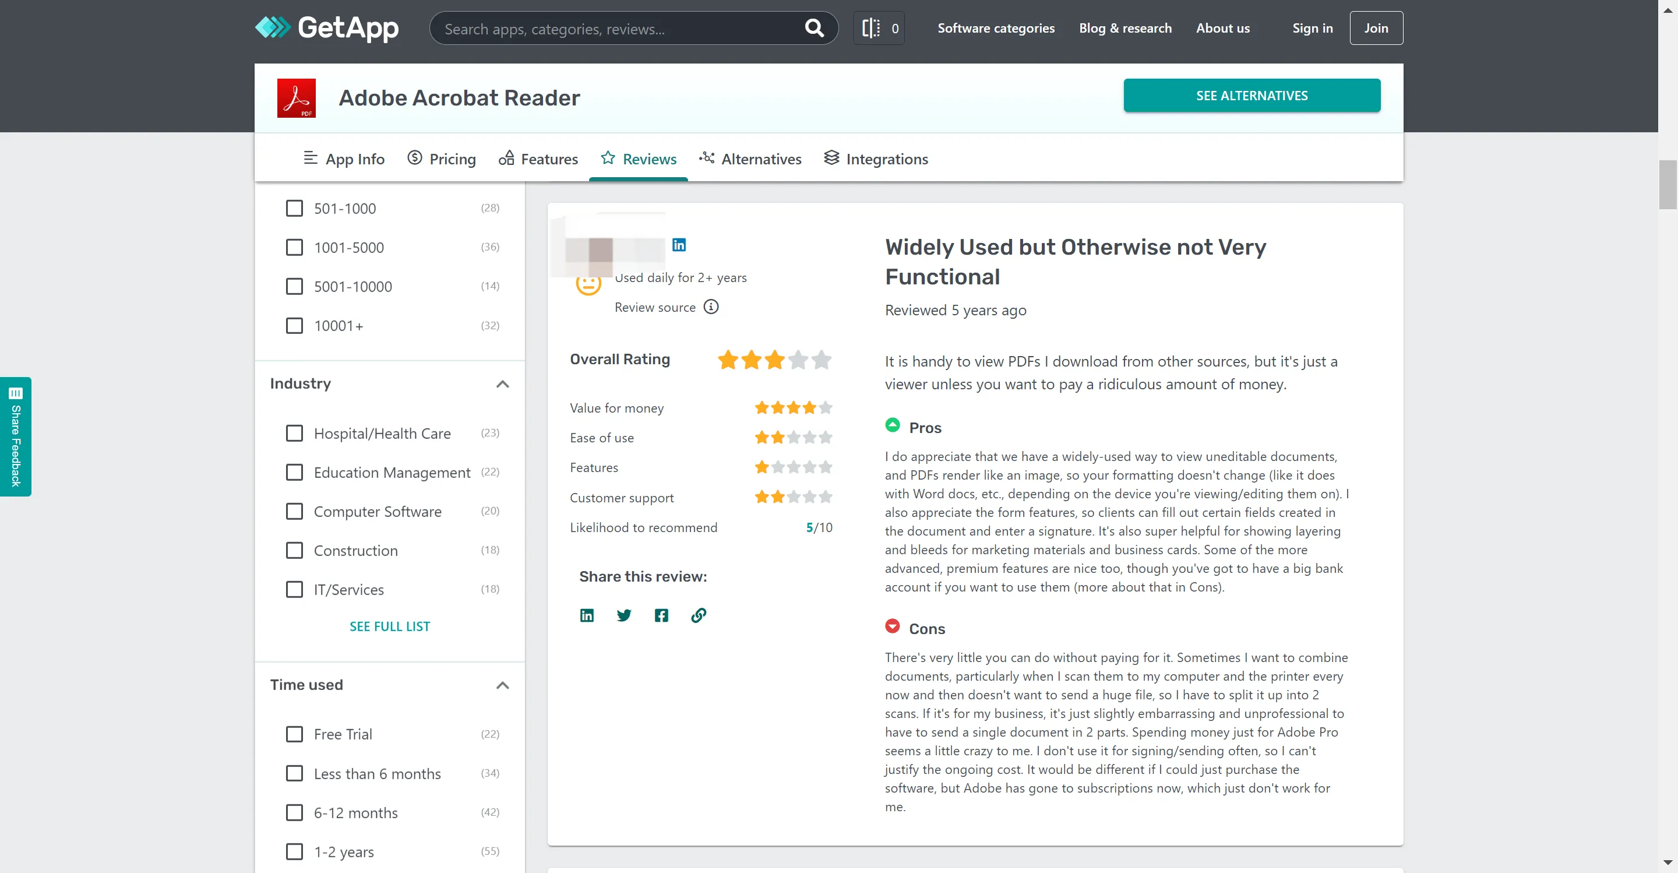Enable the Hospital/Health Care industry filter

click(x=294, y=432)
